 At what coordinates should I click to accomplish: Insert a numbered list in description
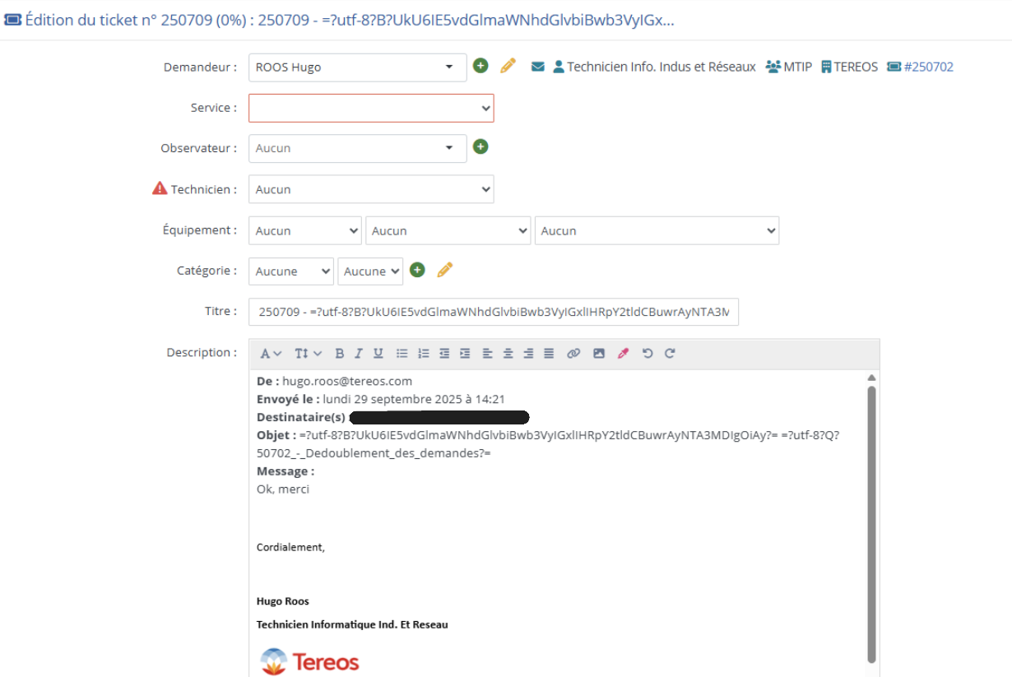(x=424, y=354)
